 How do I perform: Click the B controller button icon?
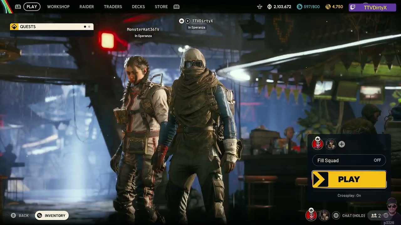pyautogui.click(x=13, y=216)
